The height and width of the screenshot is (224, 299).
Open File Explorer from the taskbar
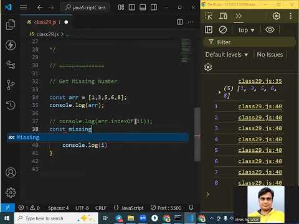tap(131, 218)
